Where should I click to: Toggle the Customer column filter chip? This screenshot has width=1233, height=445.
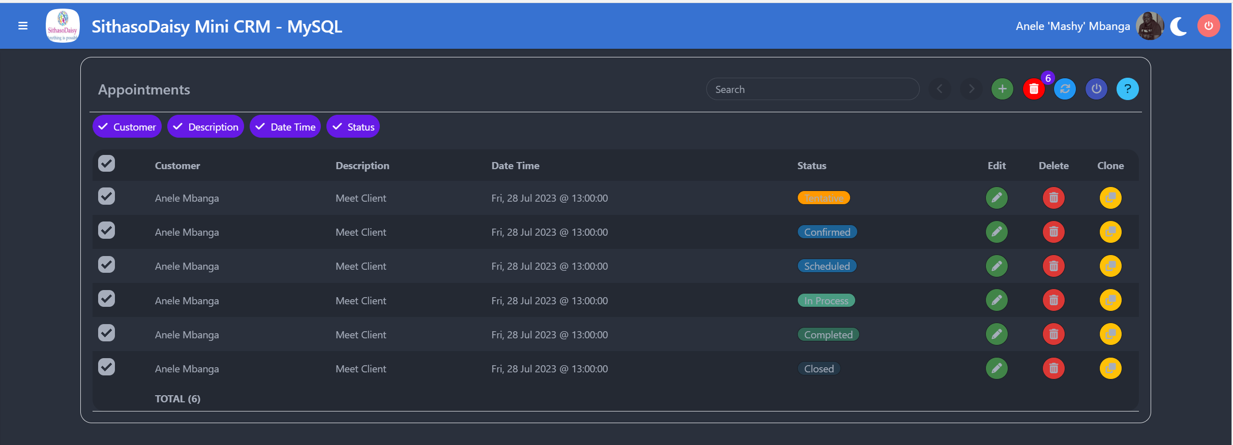(x=127, y=127)
